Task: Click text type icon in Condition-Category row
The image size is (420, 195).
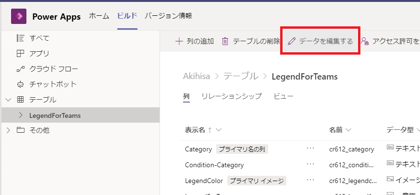Action: (390, 163)
